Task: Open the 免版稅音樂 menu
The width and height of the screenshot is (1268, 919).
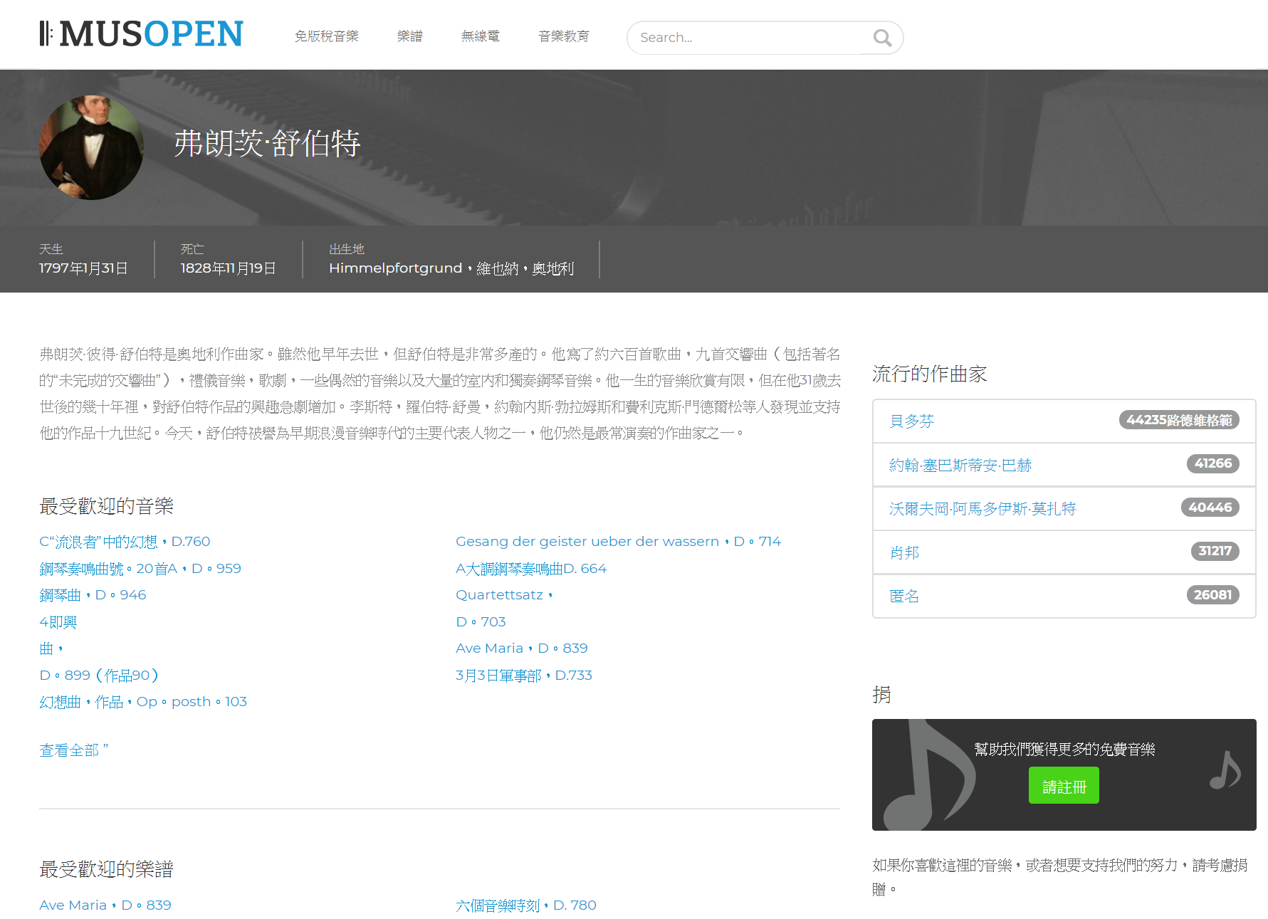Action: click(x=327, y=36)
